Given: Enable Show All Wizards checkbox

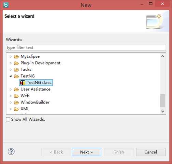Looking at the screenshot, I should click(8, 119).
